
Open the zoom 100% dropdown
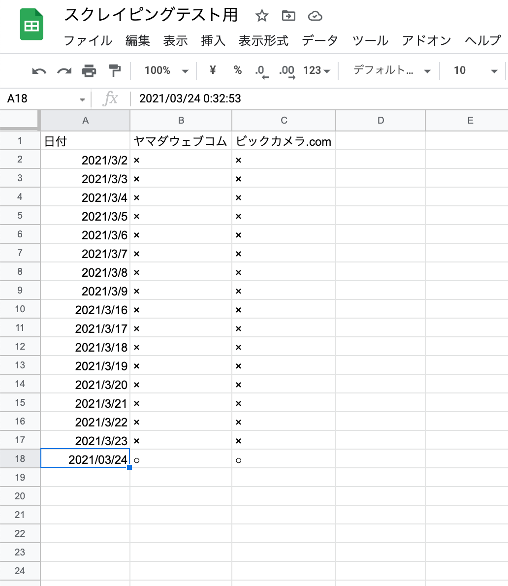(x=166, y=70)
